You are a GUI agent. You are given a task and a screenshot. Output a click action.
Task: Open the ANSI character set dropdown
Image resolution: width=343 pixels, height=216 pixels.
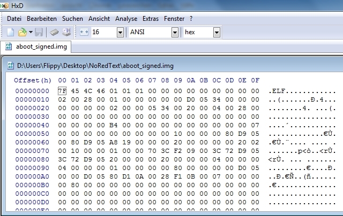tap(175, 33)
